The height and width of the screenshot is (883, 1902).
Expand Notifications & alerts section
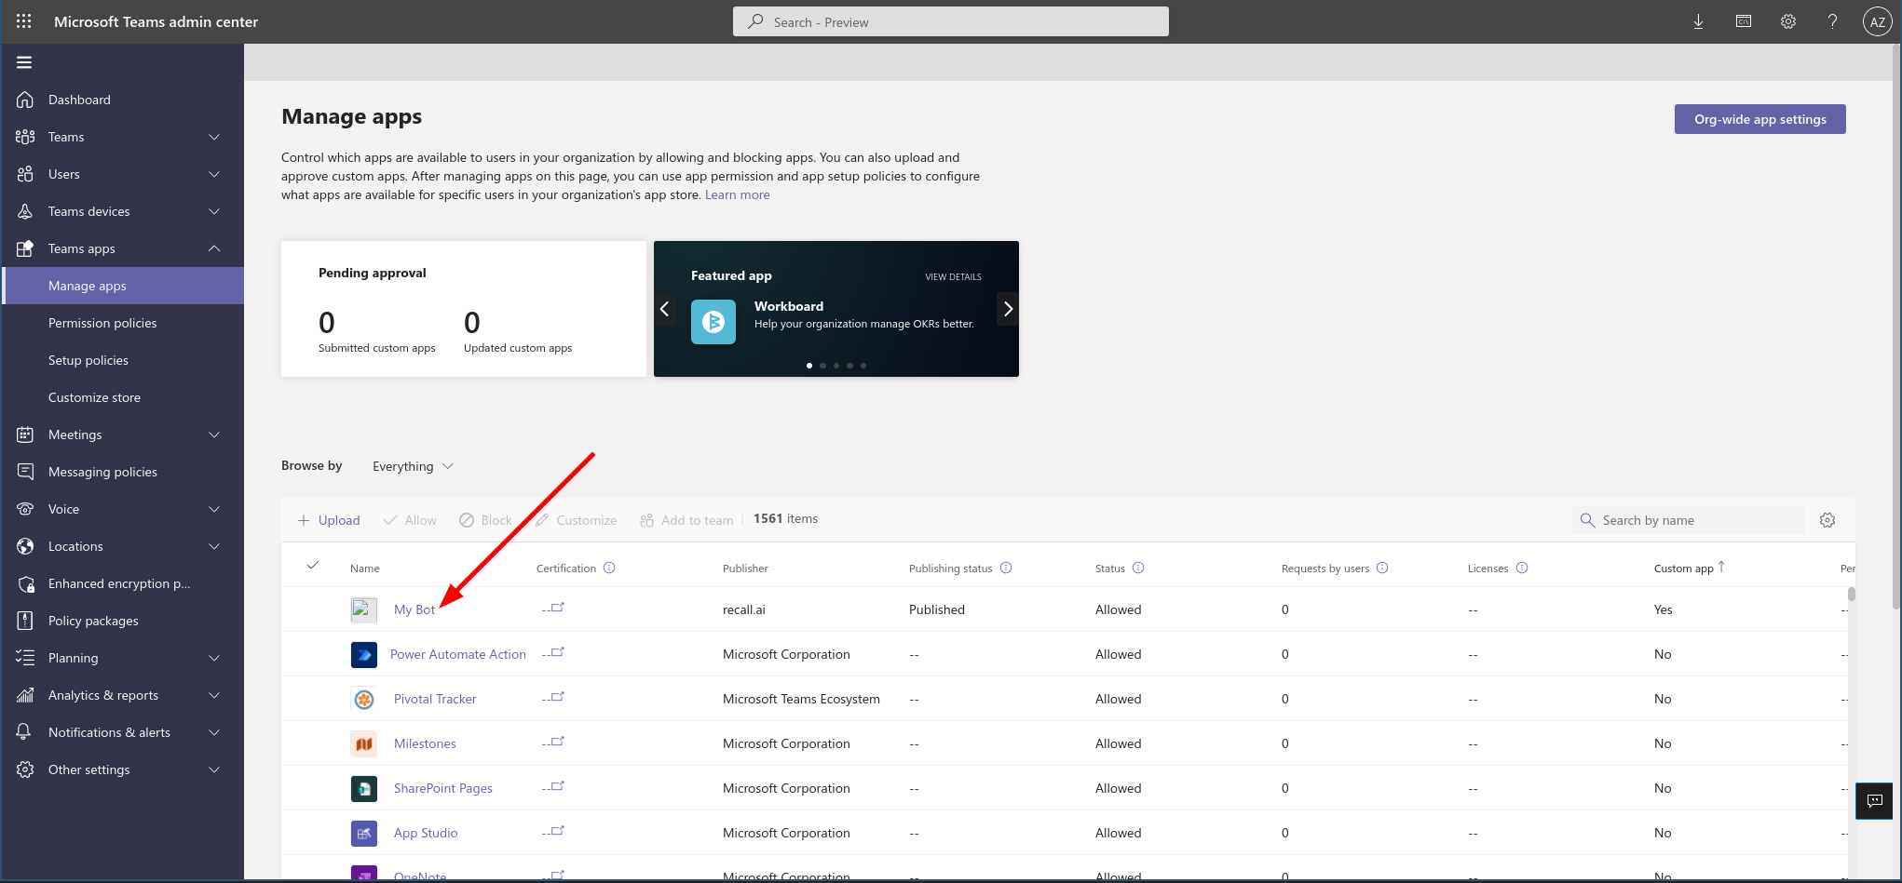point(214,732)
